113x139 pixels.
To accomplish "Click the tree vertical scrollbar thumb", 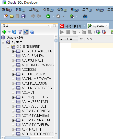I will [x=56, y=41].
